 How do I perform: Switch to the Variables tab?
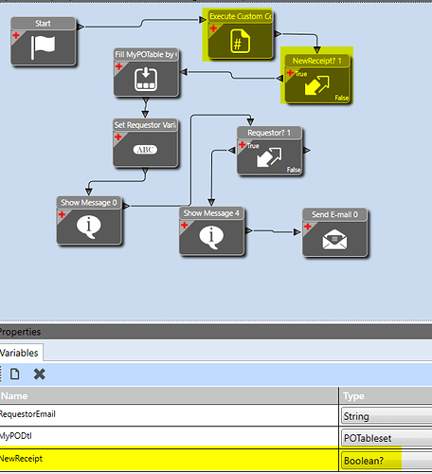[19, 353]
